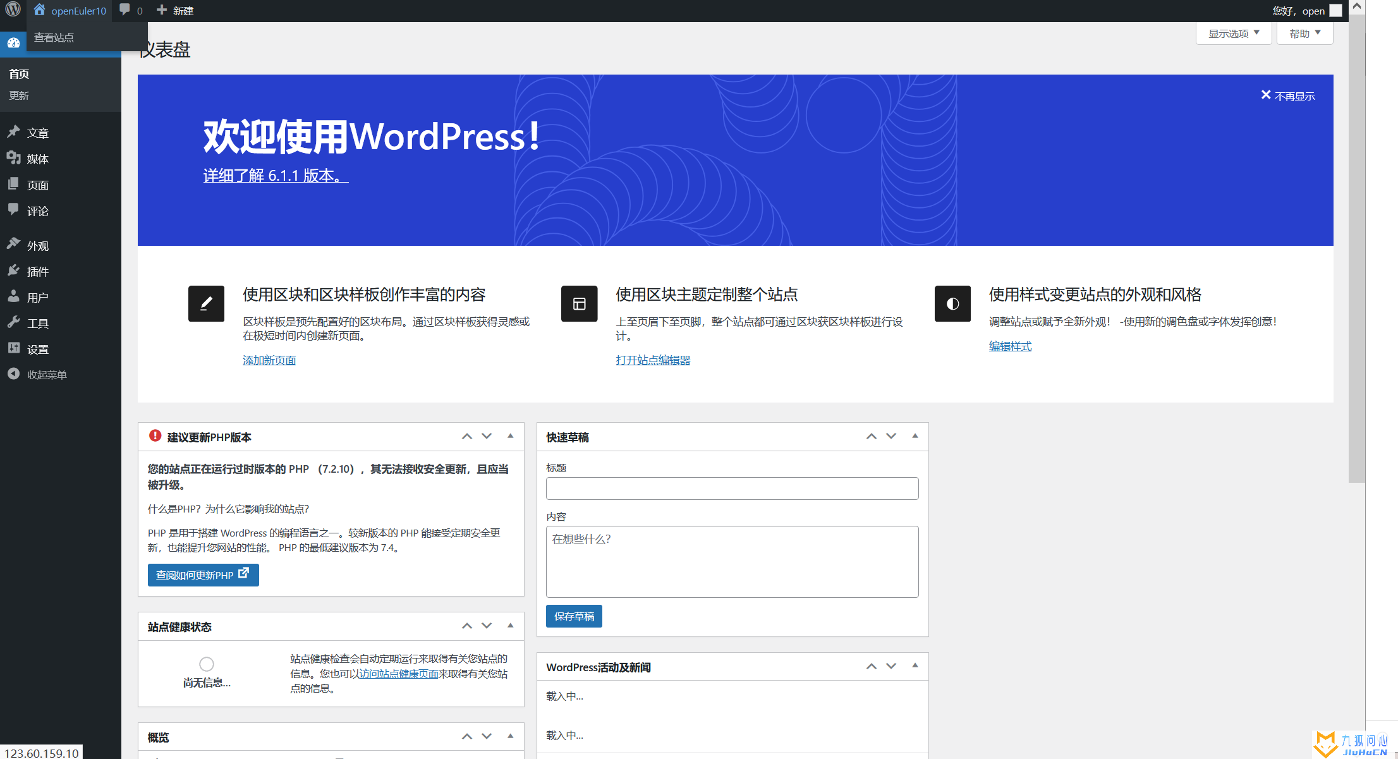Click the pushpin icon for 文章
Image resolution: width=1398 pixels, height=759 pixels.
pos(13,131)
